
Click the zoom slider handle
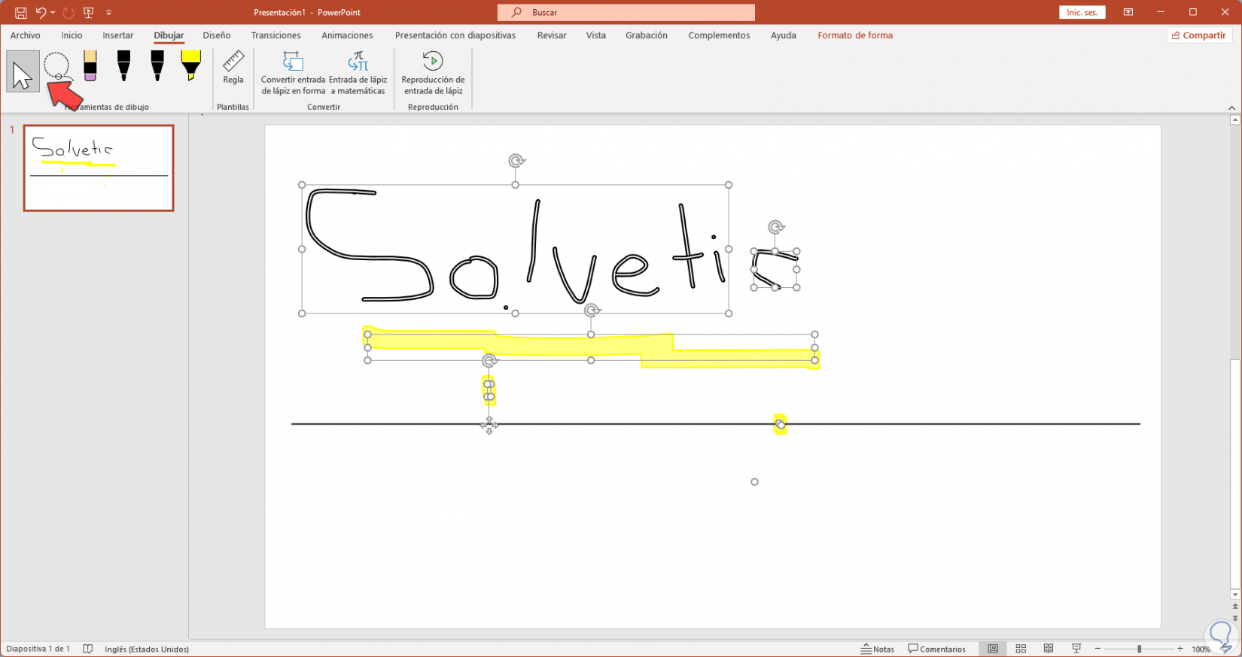point(1139,649)
